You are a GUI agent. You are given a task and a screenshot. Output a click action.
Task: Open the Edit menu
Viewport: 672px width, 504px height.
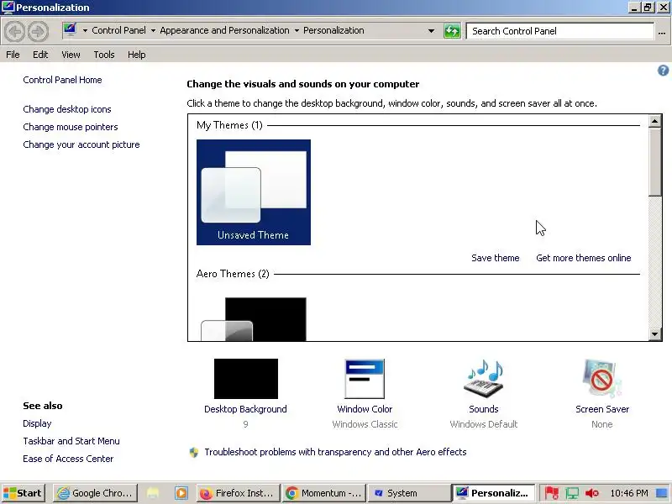pyautogui.click(x=40, y=55)
